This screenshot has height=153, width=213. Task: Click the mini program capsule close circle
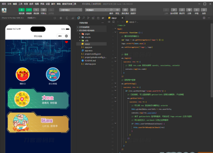(x=66, y=36)
